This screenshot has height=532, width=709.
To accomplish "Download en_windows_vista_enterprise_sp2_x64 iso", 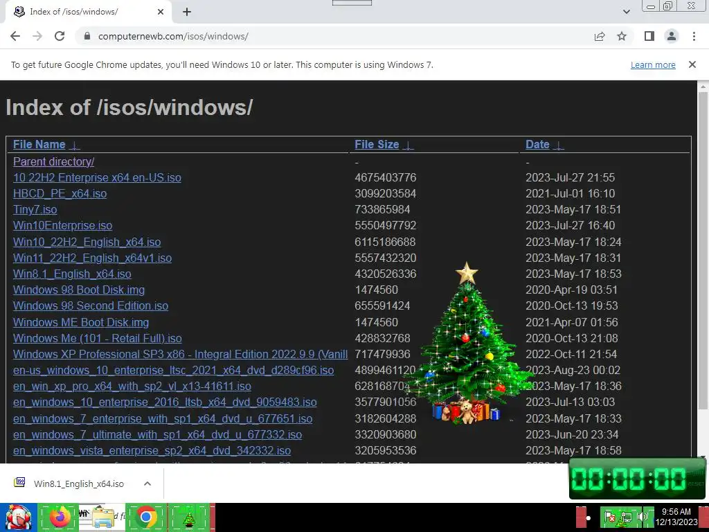I will click(152, 450).
